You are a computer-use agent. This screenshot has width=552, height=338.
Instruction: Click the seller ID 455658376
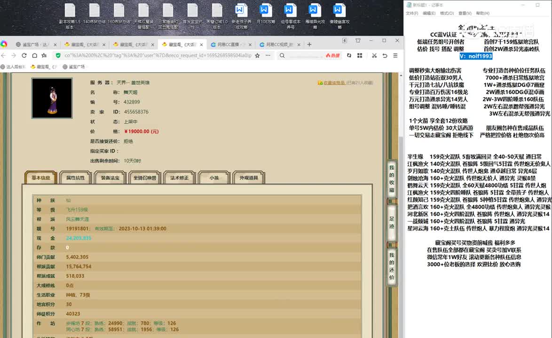click(136, 112)
